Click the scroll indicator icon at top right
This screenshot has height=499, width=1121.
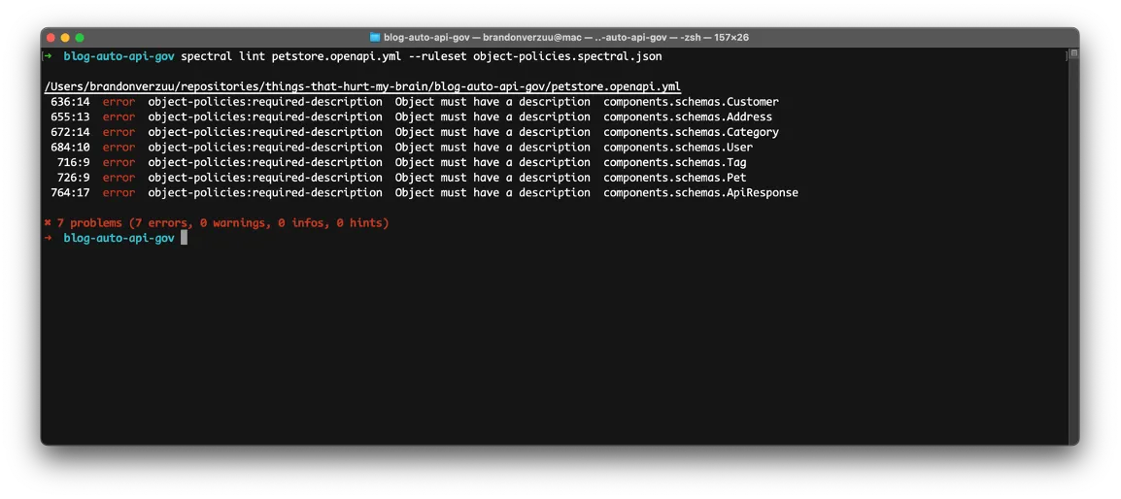tap(1073, 53)
